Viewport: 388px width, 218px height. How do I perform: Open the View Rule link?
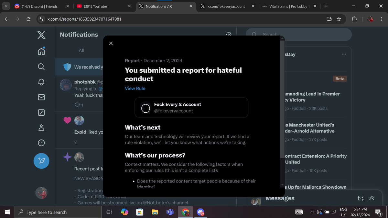[135, 88]
